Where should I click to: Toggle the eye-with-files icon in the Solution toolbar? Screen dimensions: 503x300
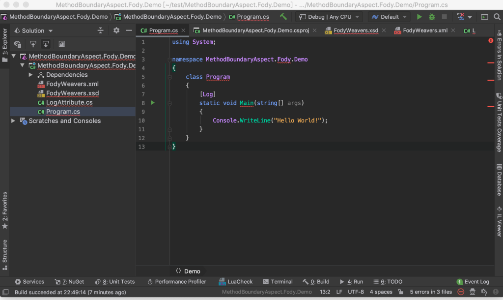[18, 44]
